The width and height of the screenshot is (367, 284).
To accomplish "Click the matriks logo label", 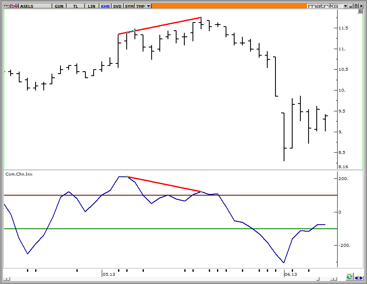I will point(323,6).
